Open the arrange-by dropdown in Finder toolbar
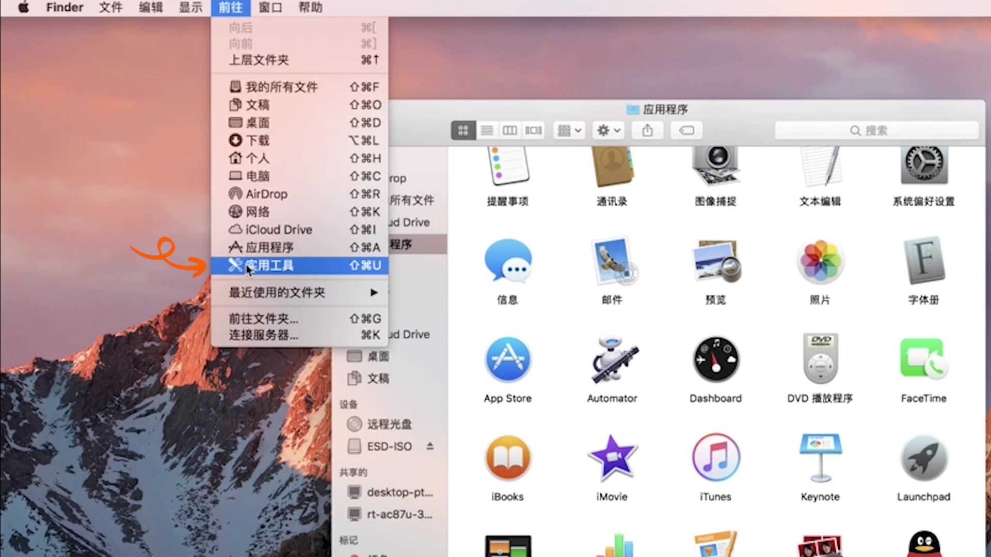Viewport: 991px width, 557px height. 570,130
